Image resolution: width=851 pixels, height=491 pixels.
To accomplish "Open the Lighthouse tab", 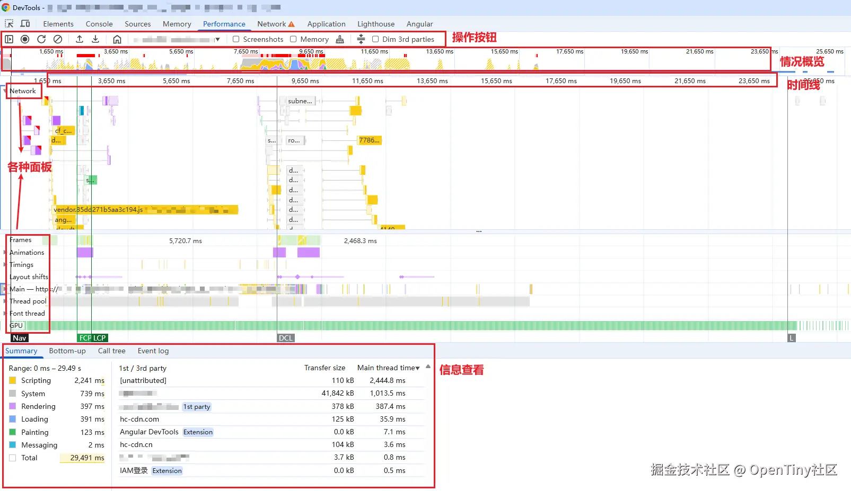I will click(376, 24).
